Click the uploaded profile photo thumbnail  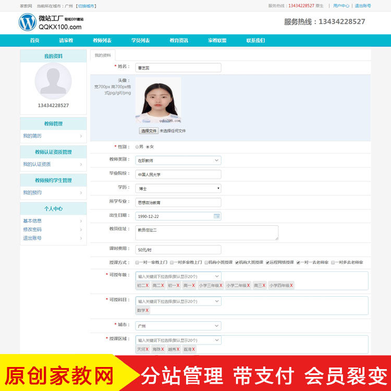point(158,101)
